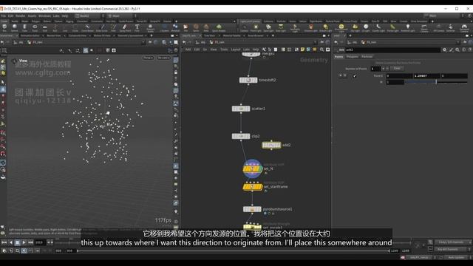Select the pyroburstsource1 node

pos(252,209)
